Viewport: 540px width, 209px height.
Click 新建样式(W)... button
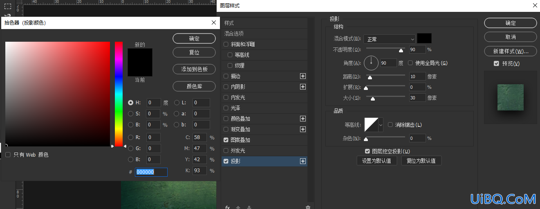click(510, 52)
